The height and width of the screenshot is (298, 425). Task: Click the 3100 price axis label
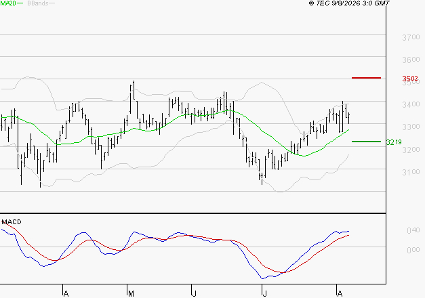[x=411, y=172]
